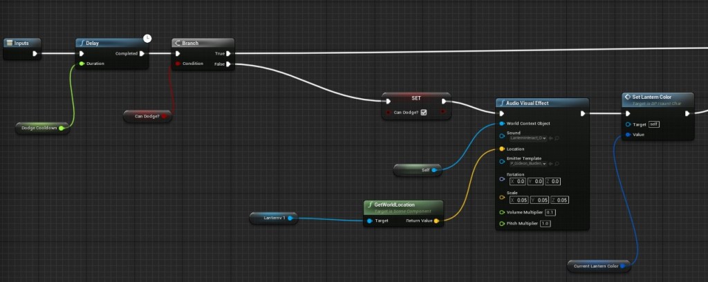This screenshot has width=708, height=282.
Task: Click the Branch node's True execution pin
Action: 229,53
